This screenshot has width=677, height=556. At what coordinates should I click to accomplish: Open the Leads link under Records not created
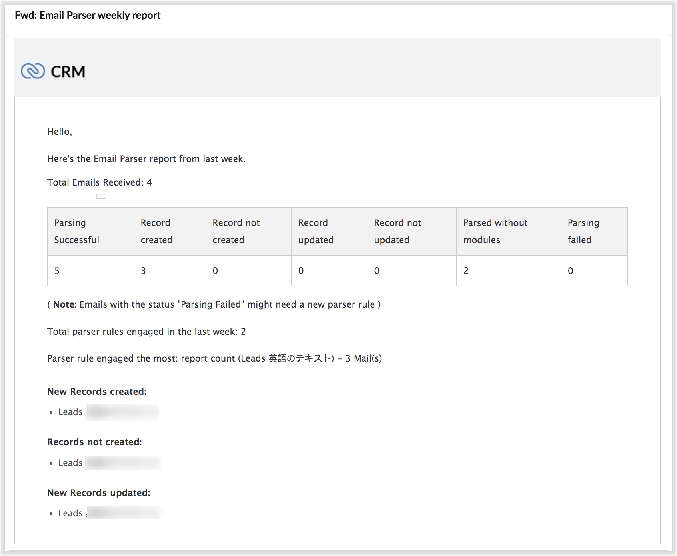[x=70, y=463]
